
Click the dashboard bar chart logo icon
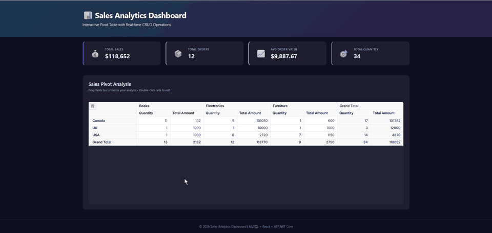88,15
